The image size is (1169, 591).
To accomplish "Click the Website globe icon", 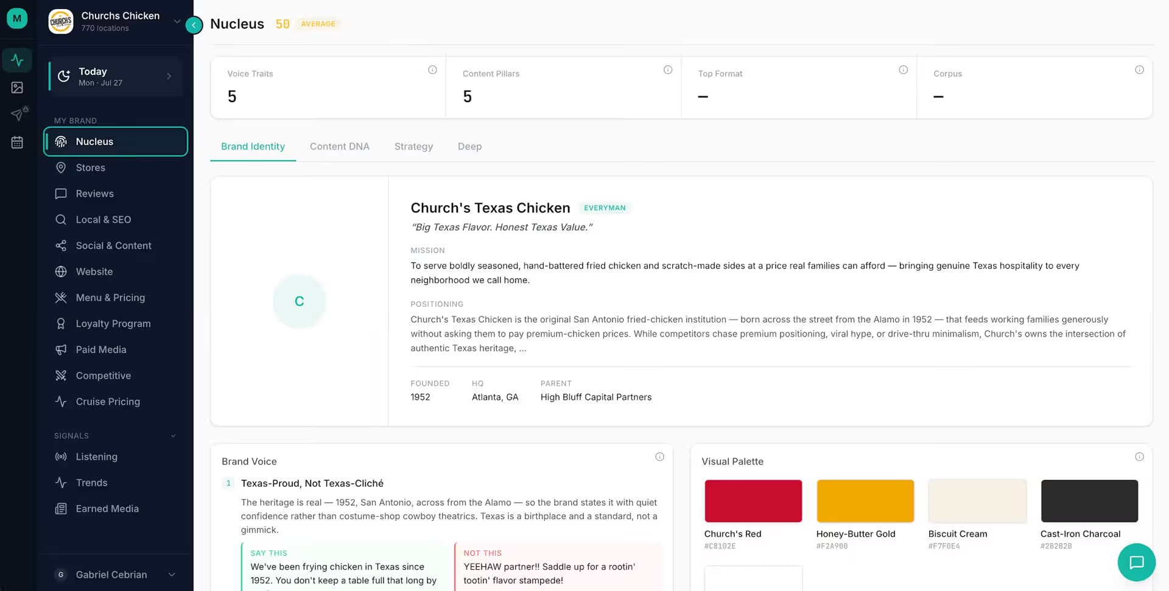I will [61, 271].
